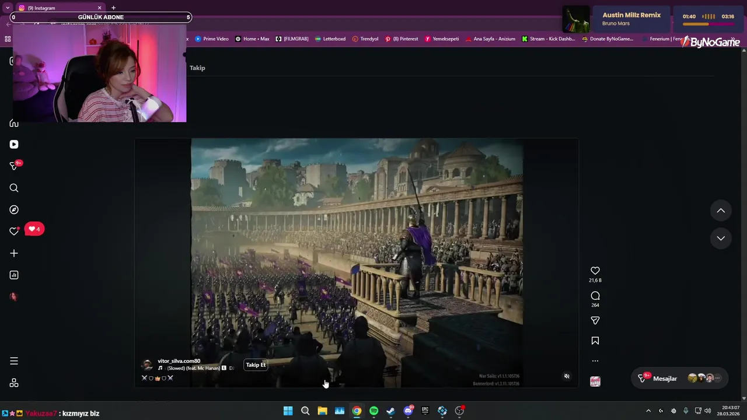Open the Home • Max bookmark
747x420 pixels.
pyautogui.click(x=252, y=39)
